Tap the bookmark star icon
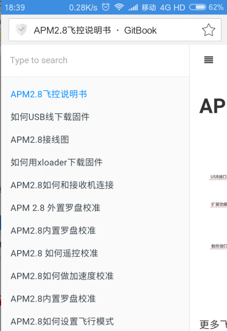Screen dimensions: 227x331 (208, 30)
